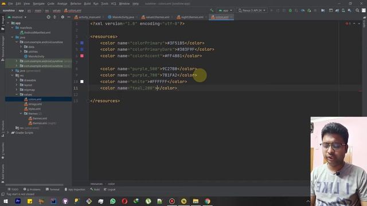Expand the data package folder
The width and height of the screenshot is (367, 206).
pyautogui.click(x=21, y=47)
